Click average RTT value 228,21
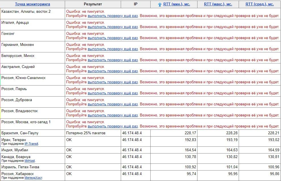Image resolution: width=281 pixels, height=181 pixels. [274, 133]
